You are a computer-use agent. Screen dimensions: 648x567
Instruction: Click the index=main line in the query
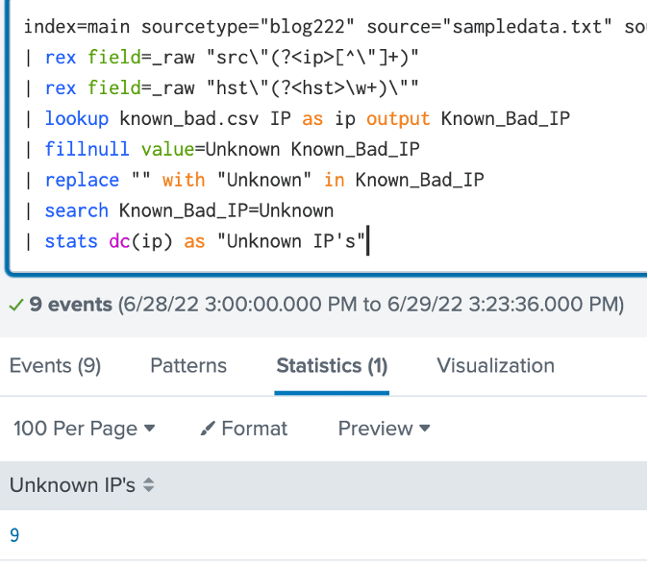click(x=288, y=27)
